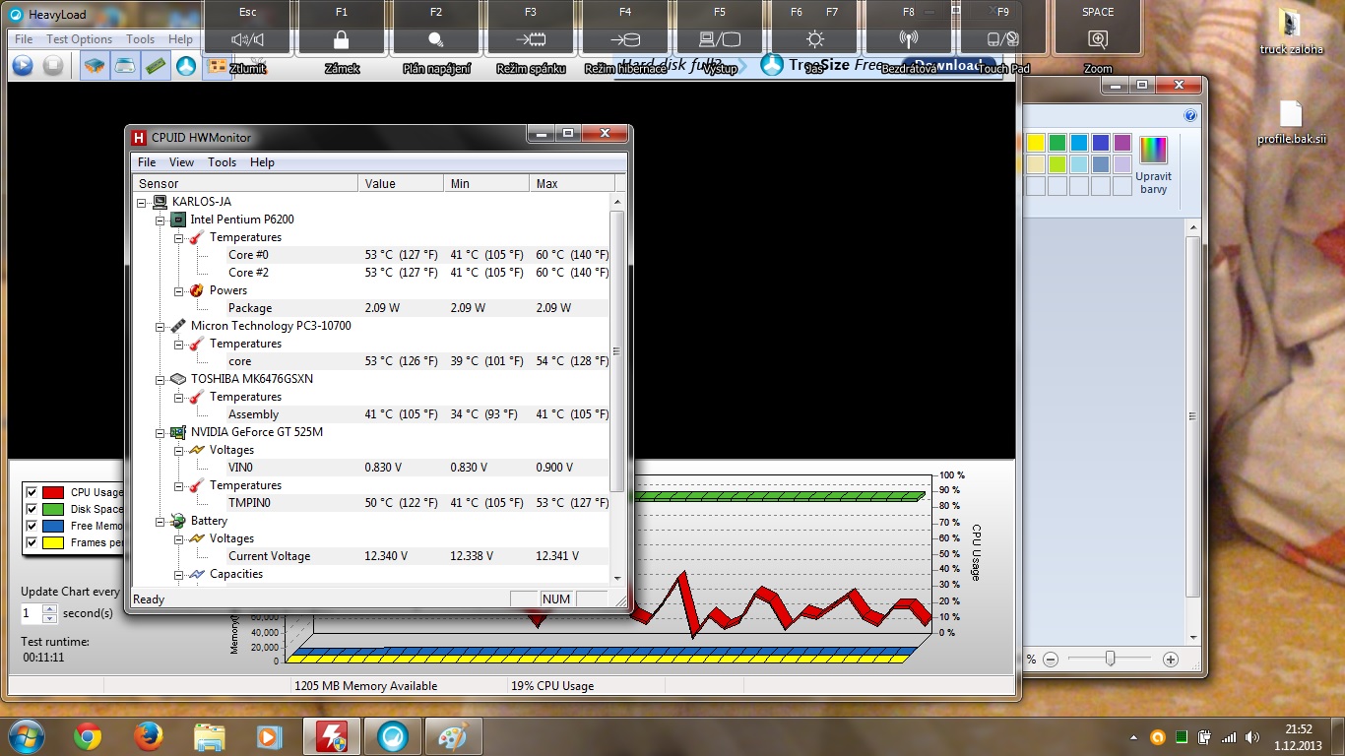Uncheck the Disk Space chart legend checkbox
This screenshot has height=756, width=1345.
pyautogui.click(x=32, y=509)
